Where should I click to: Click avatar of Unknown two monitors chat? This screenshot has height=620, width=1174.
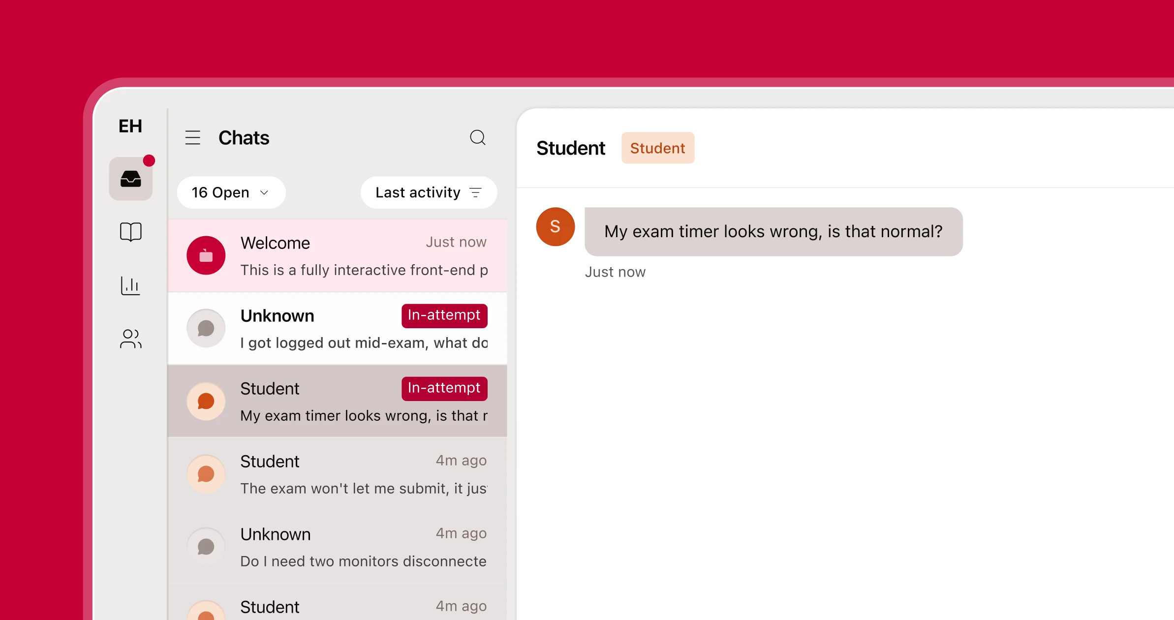[206, 547]
